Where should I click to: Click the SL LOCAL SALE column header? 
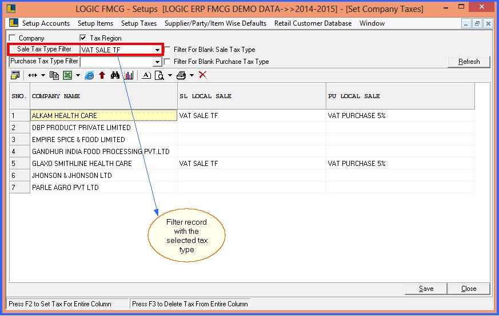[252, 96]
